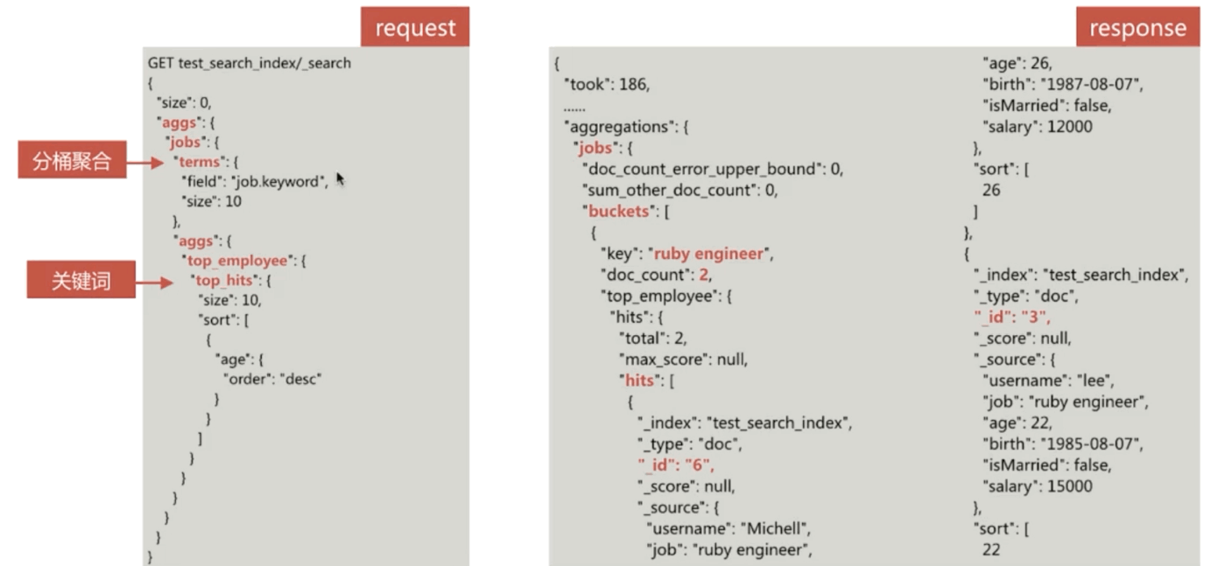Click the red "response" header label
This screenshot has height=566, width=1211.
coord(1137,27)
